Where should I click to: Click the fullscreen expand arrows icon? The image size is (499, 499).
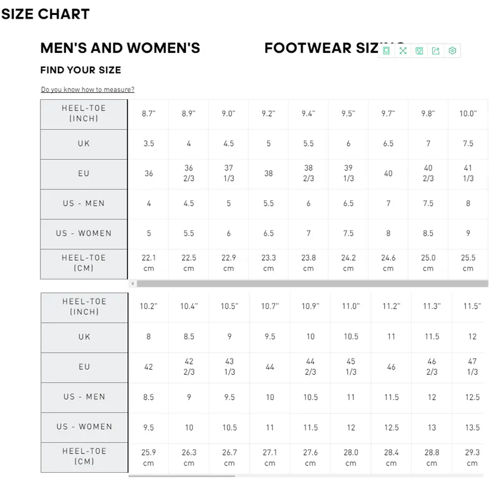[403, 51]
